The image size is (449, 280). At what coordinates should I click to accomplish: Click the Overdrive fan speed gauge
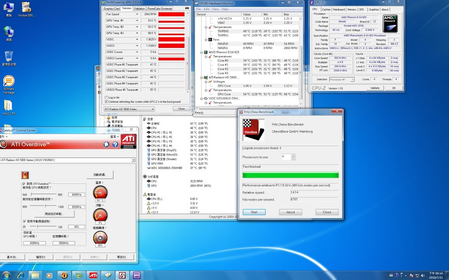pos(100,238)
